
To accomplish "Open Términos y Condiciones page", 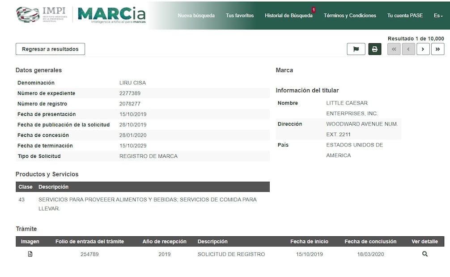I will coord(350,16).
